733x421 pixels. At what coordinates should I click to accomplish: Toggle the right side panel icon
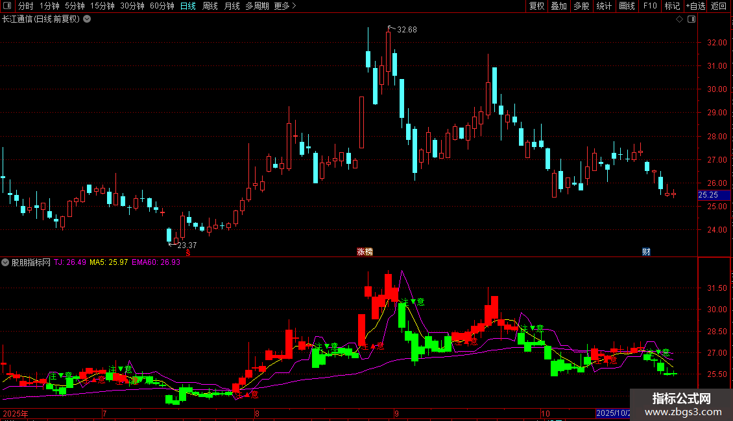point(691,19)
